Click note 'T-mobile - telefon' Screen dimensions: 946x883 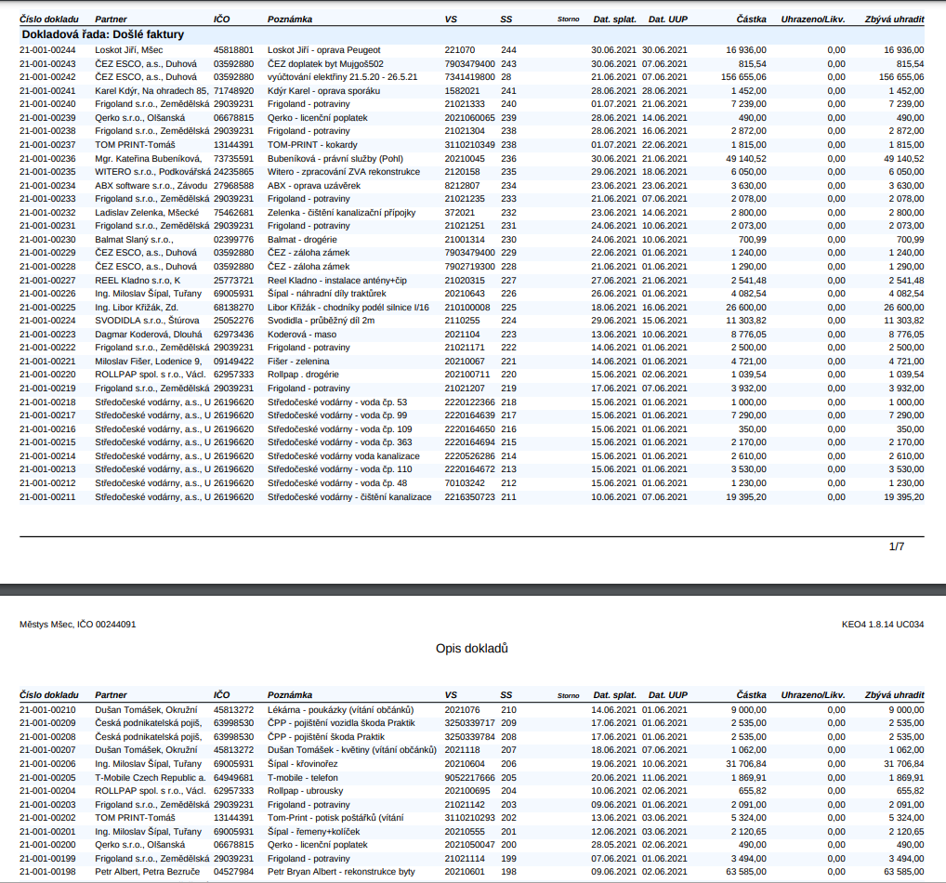pyautogui.click(x=303, y=777)
